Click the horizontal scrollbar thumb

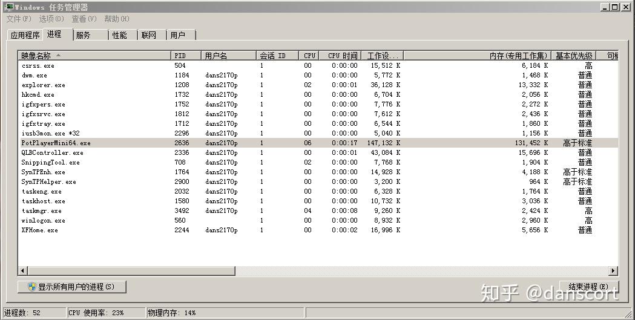(x=131, y=270)
